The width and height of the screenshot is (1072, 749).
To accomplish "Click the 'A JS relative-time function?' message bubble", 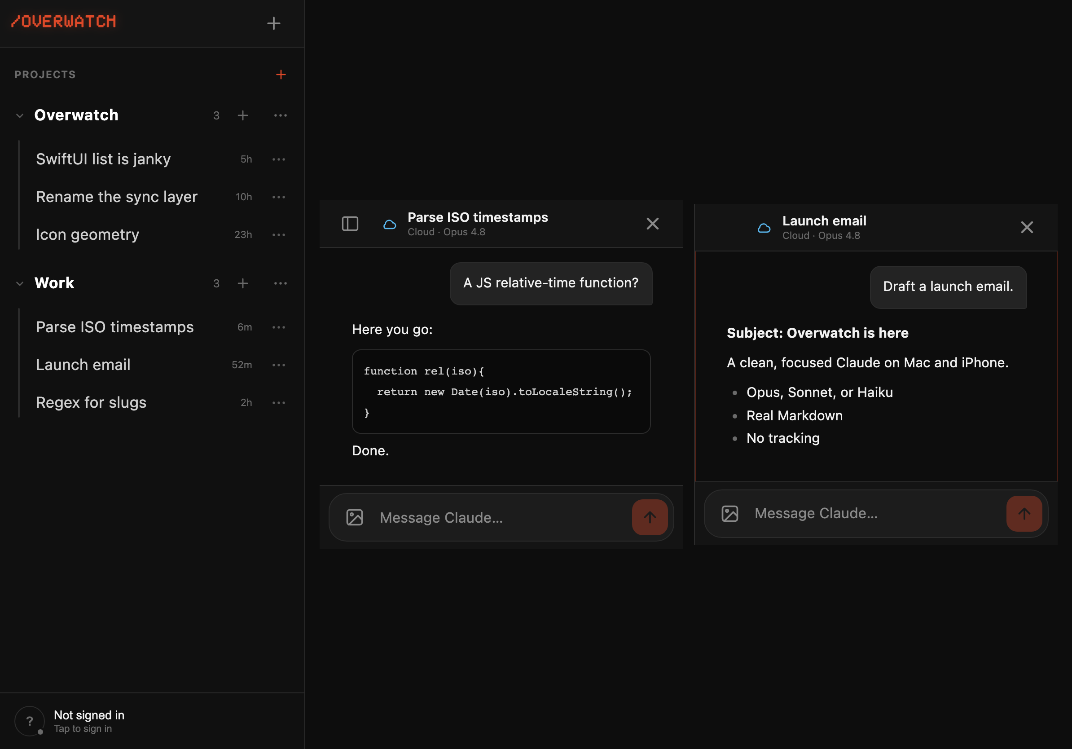I will tap(551, 283).
